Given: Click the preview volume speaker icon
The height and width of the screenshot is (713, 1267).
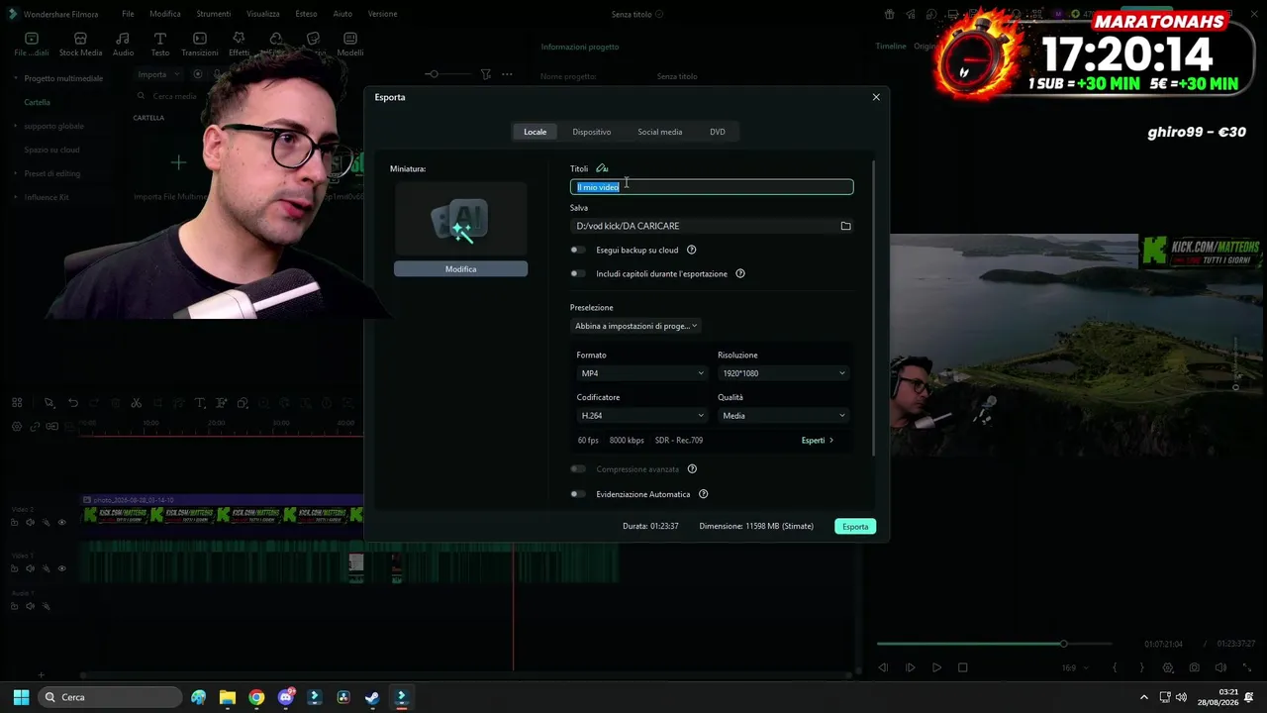Looking at the screenshot, I should coord(1220,667).
